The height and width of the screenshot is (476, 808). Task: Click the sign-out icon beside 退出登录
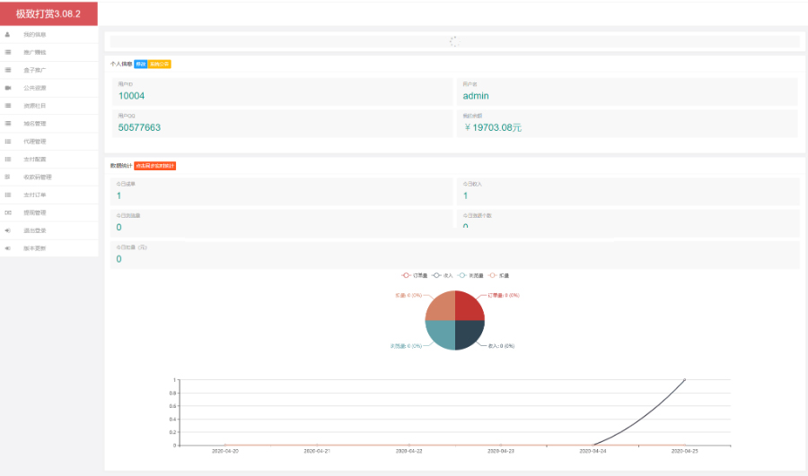[8, 230]
